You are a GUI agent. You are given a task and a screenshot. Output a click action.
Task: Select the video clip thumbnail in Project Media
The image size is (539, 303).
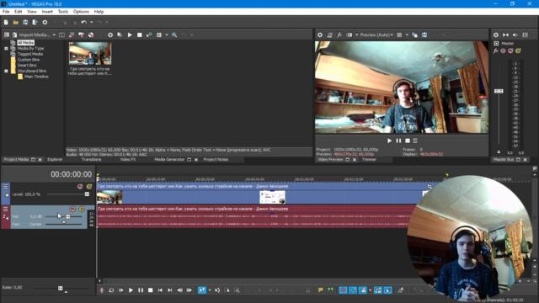90,53
